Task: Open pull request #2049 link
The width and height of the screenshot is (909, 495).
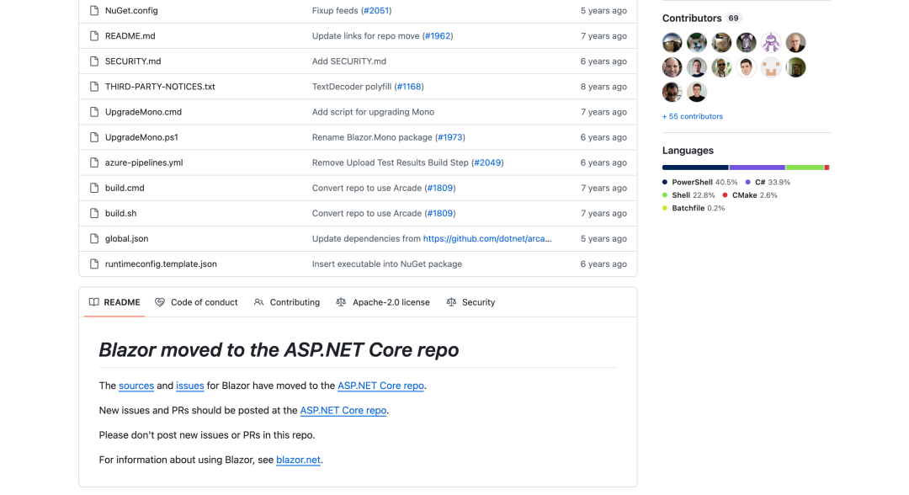Action: (487, 162)
